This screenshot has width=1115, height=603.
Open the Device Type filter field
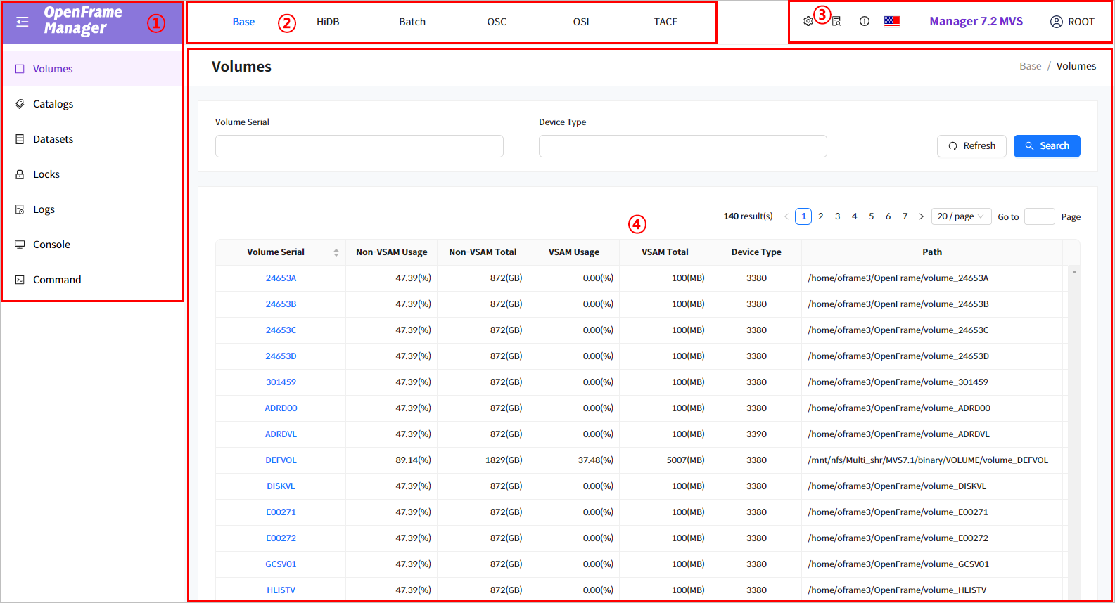pos(682,146)
